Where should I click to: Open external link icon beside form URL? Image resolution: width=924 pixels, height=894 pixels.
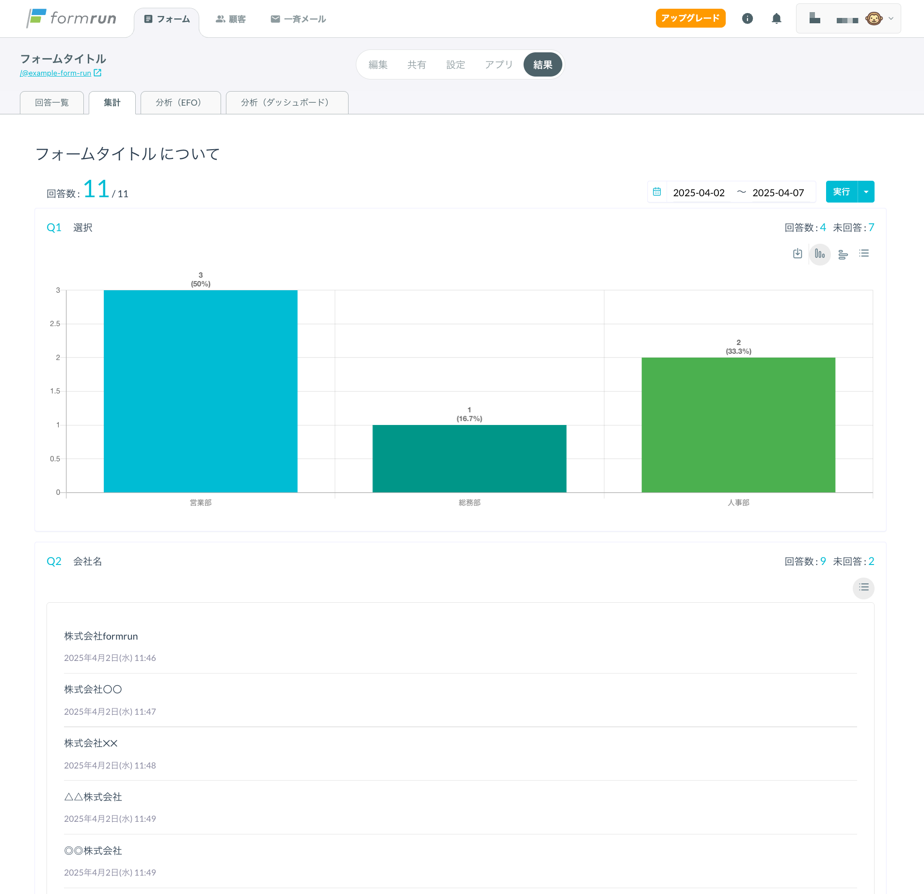pos(97,73)
